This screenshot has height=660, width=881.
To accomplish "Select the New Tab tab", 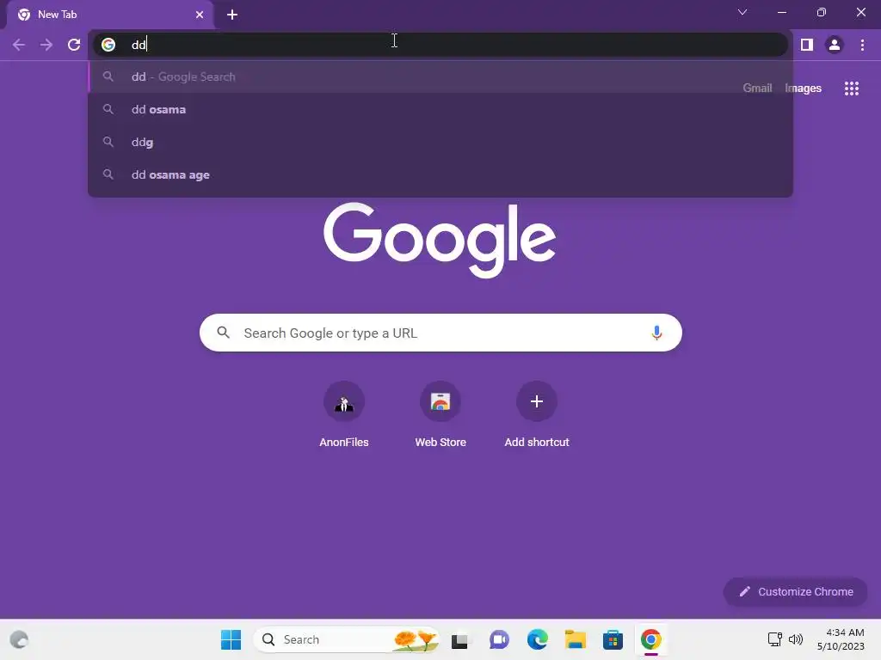I will 109,15.
